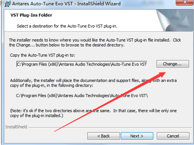The image size is (194, 145).
Task: Click the '(Note: it's ok if' remark text
Action: 93,113
